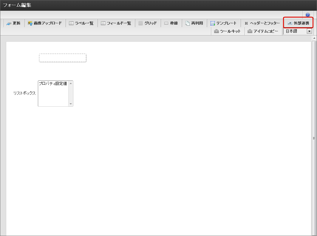Click the ラベル一覧 list icon
This screenshot has height=236, width=317.
point(71,23)
